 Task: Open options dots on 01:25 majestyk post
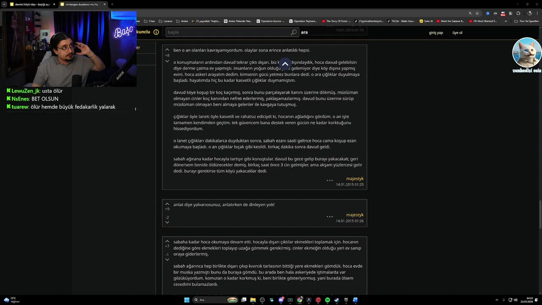tap(329, 180)
